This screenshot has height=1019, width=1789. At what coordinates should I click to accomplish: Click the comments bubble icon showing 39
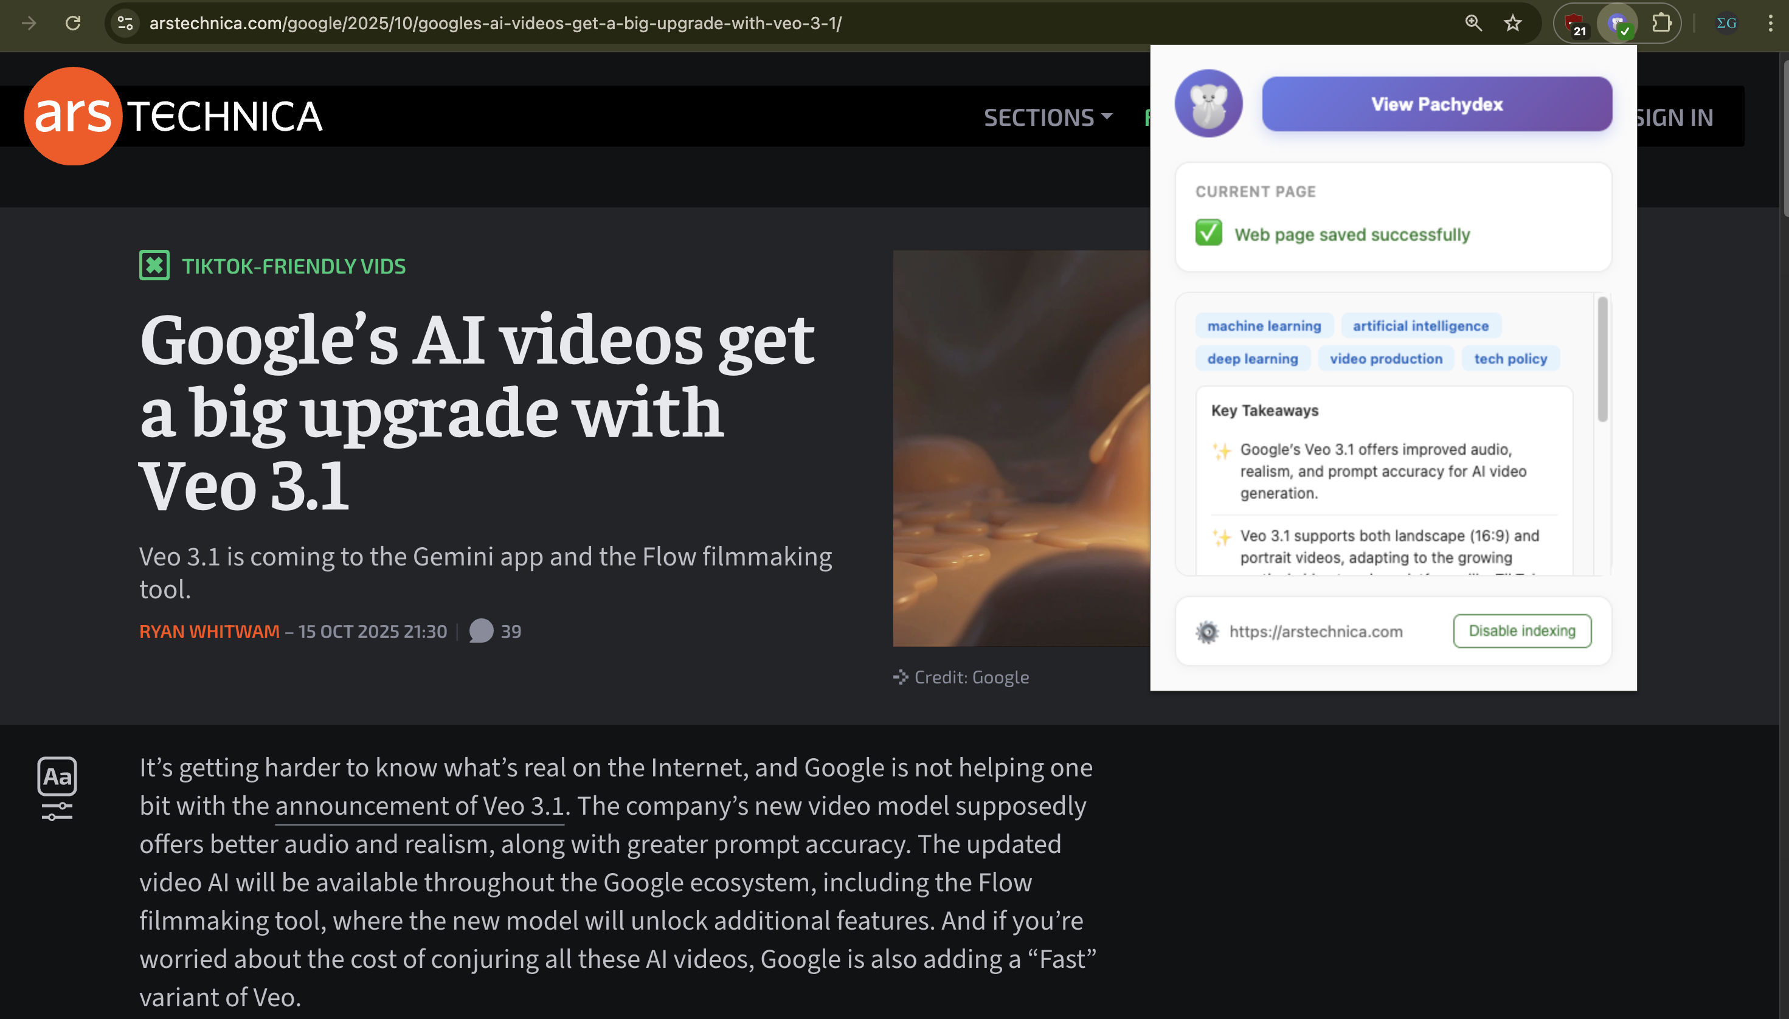[482, 630]
